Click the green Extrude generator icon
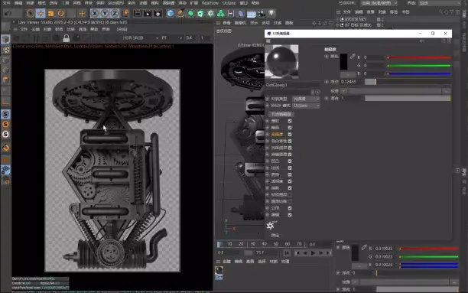The width and height of the screenshot is (468, 293). point(200,14)
